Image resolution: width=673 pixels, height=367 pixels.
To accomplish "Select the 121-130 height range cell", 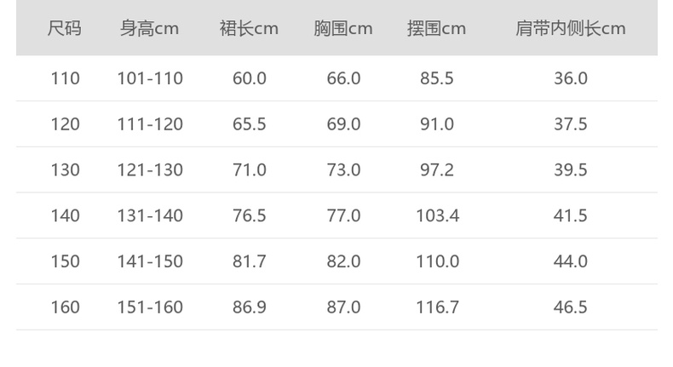I will coord(150,170).
